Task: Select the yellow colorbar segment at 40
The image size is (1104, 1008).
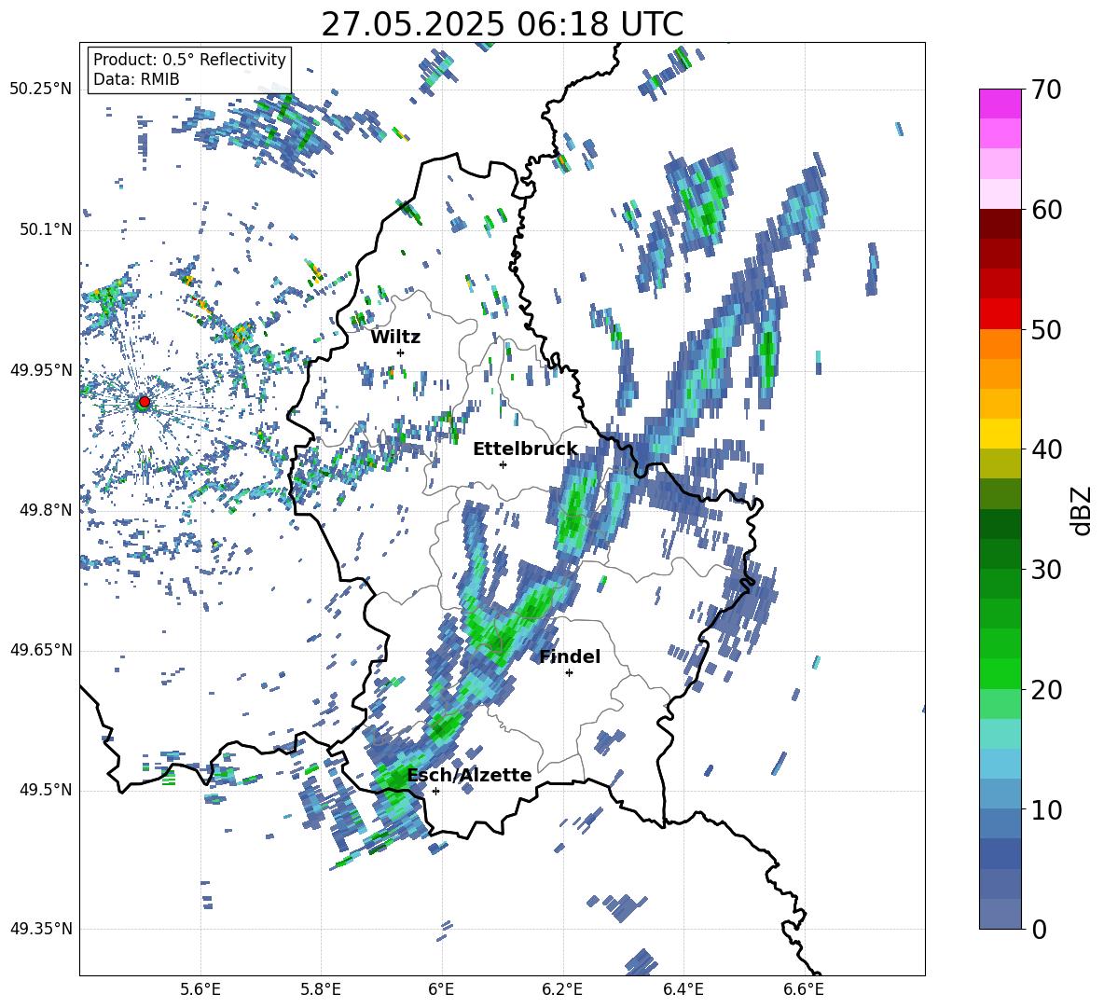Action: 1000,434
